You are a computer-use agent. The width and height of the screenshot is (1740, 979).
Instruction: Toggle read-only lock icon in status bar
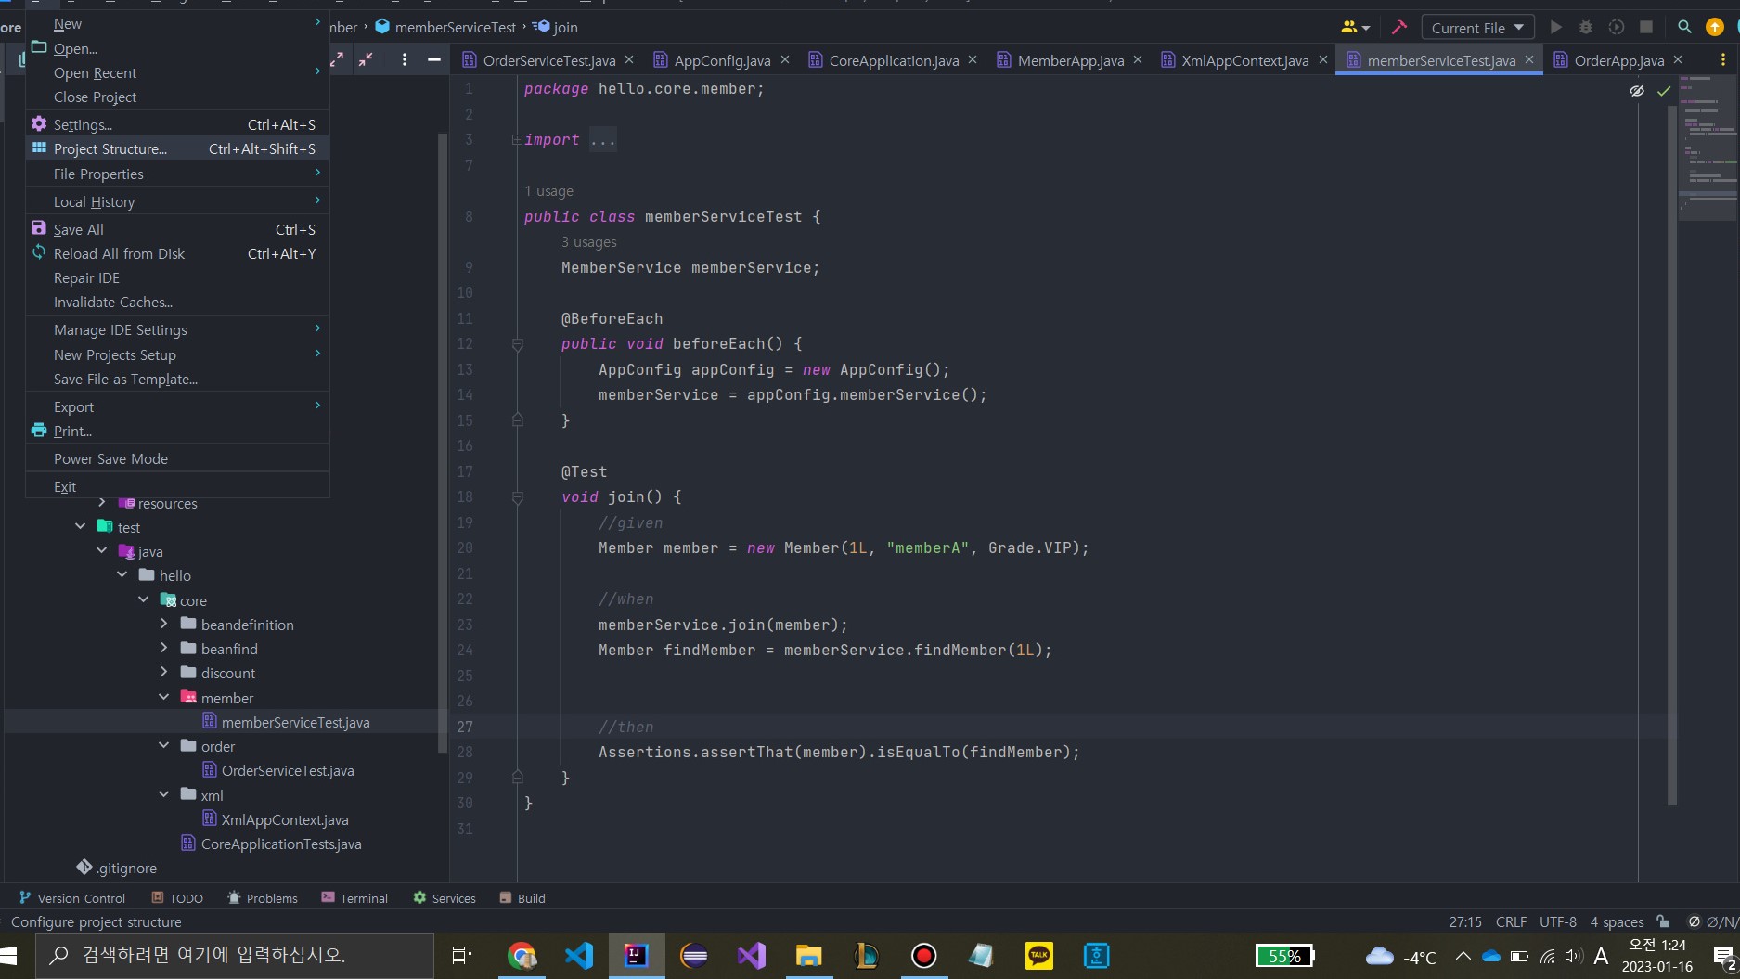click(x=1663, y=921)
